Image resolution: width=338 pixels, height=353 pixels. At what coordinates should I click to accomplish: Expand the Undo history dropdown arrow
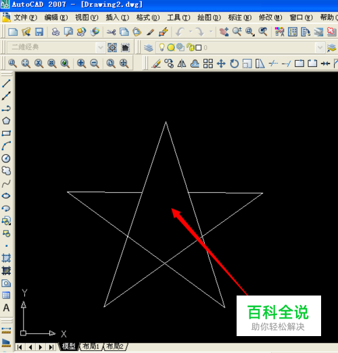point(191,32)
